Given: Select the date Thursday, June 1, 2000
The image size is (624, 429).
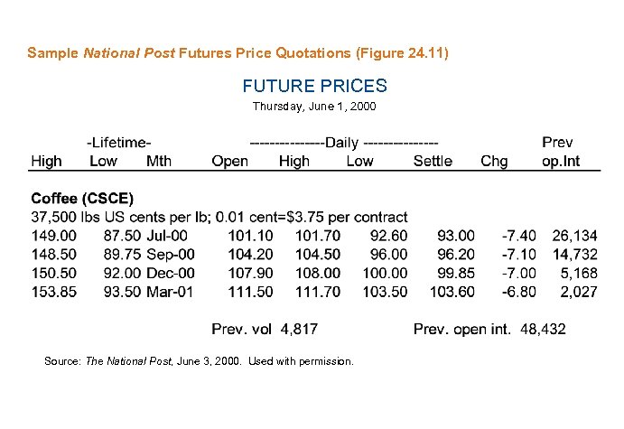Looking at the screenshot, I should click(x=314, y=107).
